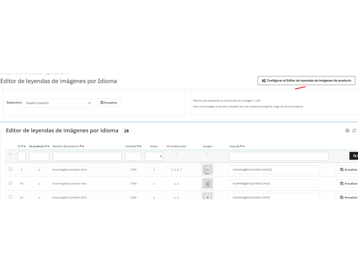Open thumbnail image for row ID 25

pyautogui.click(x=208, y=195)
